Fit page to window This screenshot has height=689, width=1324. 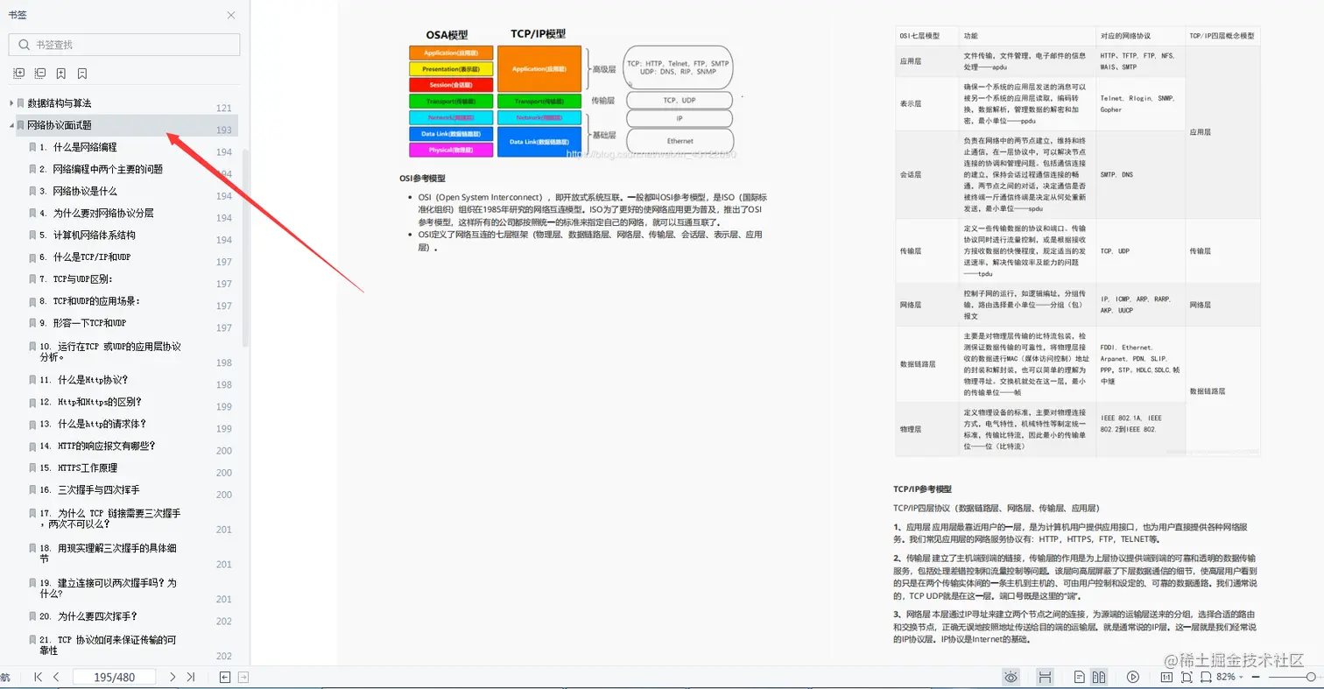point(1187,677)
